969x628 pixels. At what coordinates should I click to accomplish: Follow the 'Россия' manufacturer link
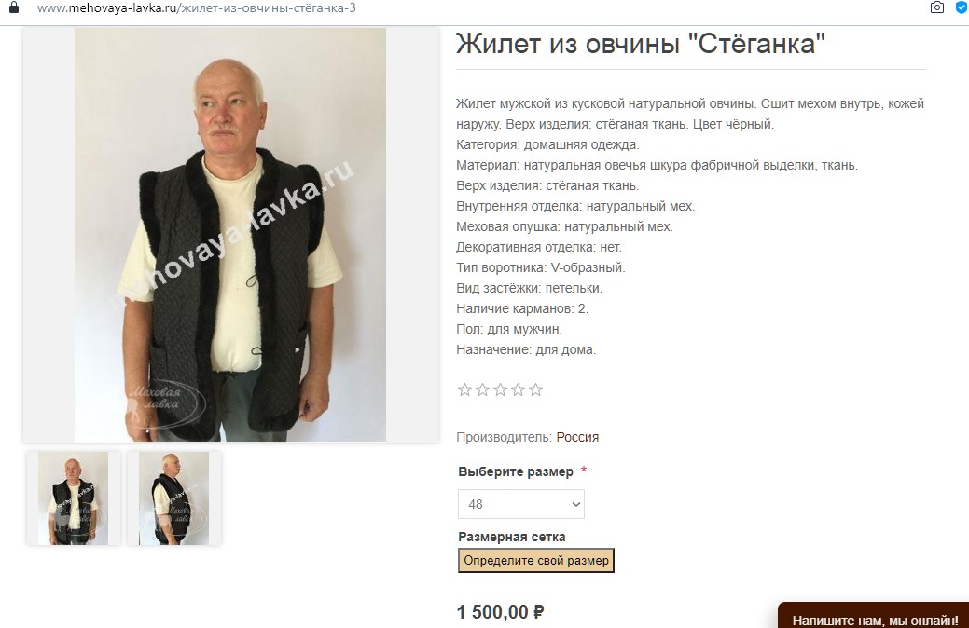point(577,437)
